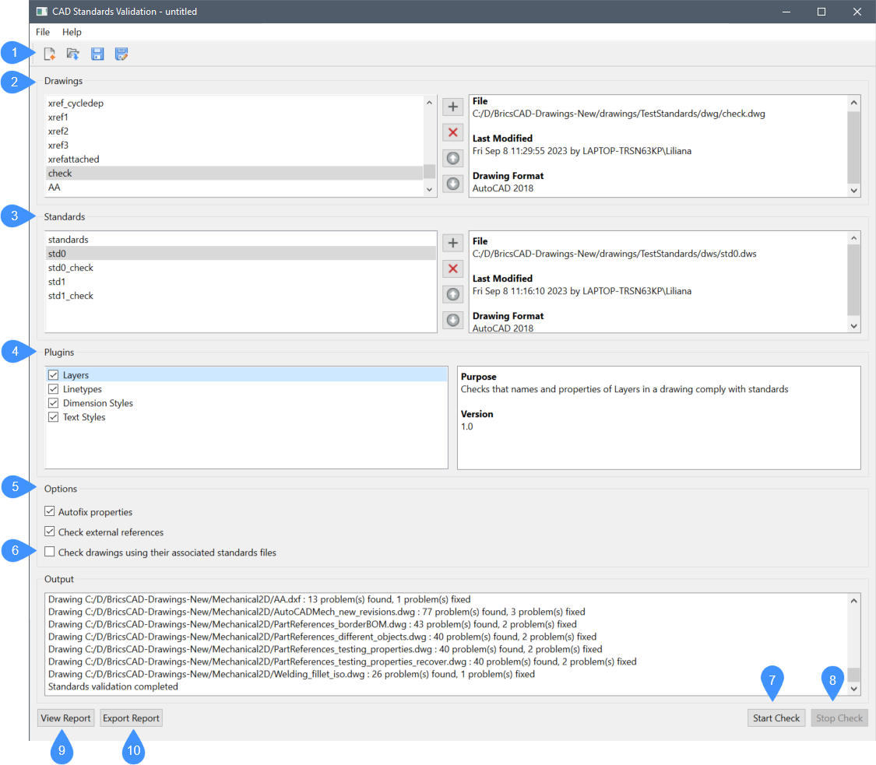876x765 pixels.
Task: Select std1_check in the Standards list
Action: [71, 296]
